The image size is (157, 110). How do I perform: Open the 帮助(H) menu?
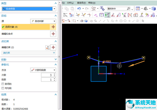(92, 3)
